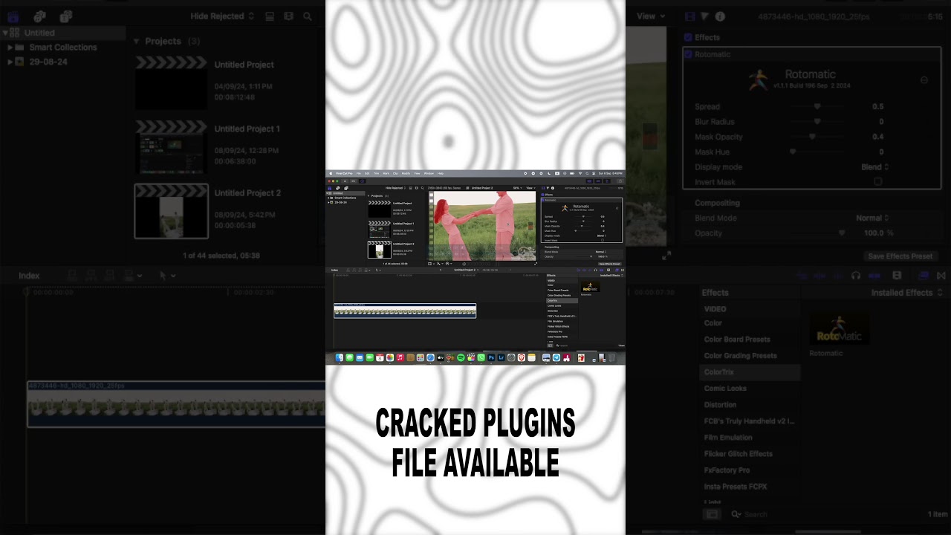This screenshot has height=535, width=951.
Task: Open Music app in the center Dock
Action: click(400, 357)
